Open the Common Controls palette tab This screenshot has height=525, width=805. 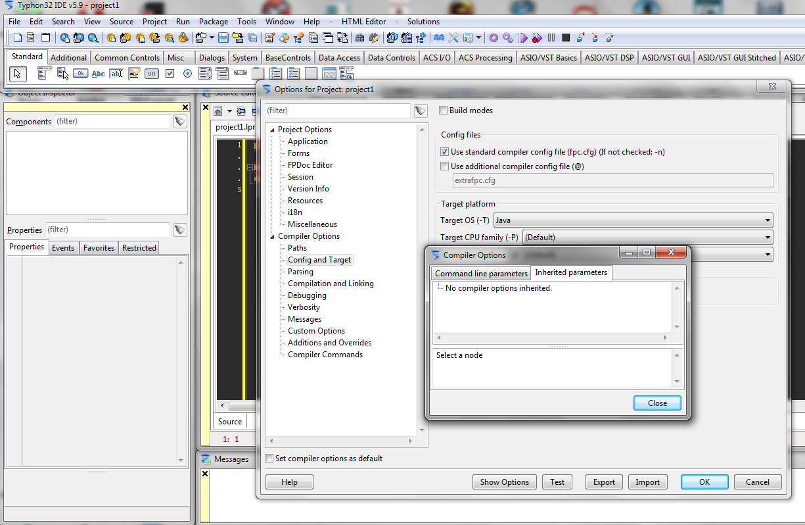[127, 58]
